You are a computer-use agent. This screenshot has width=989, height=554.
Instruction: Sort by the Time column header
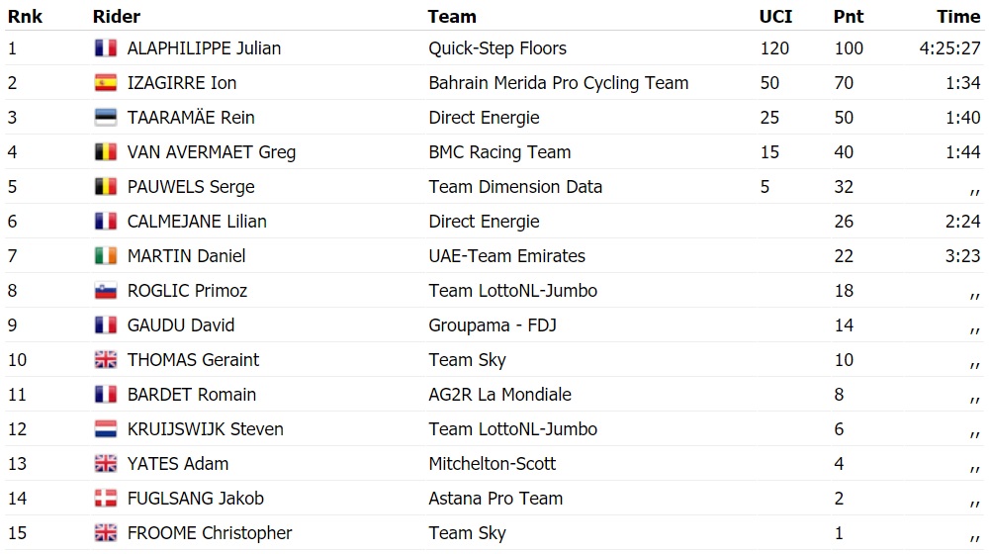coord(958,17)
